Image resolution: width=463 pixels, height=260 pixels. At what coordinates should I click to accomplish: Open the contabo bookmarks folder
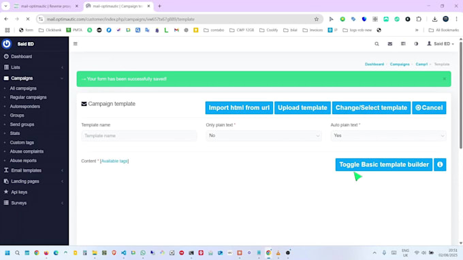214,30
